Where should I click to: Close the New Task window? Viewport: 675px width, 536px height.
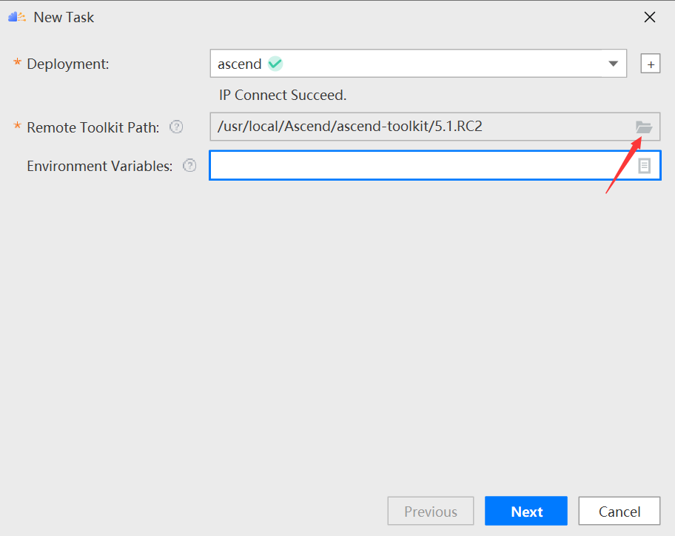coord(650,17)
